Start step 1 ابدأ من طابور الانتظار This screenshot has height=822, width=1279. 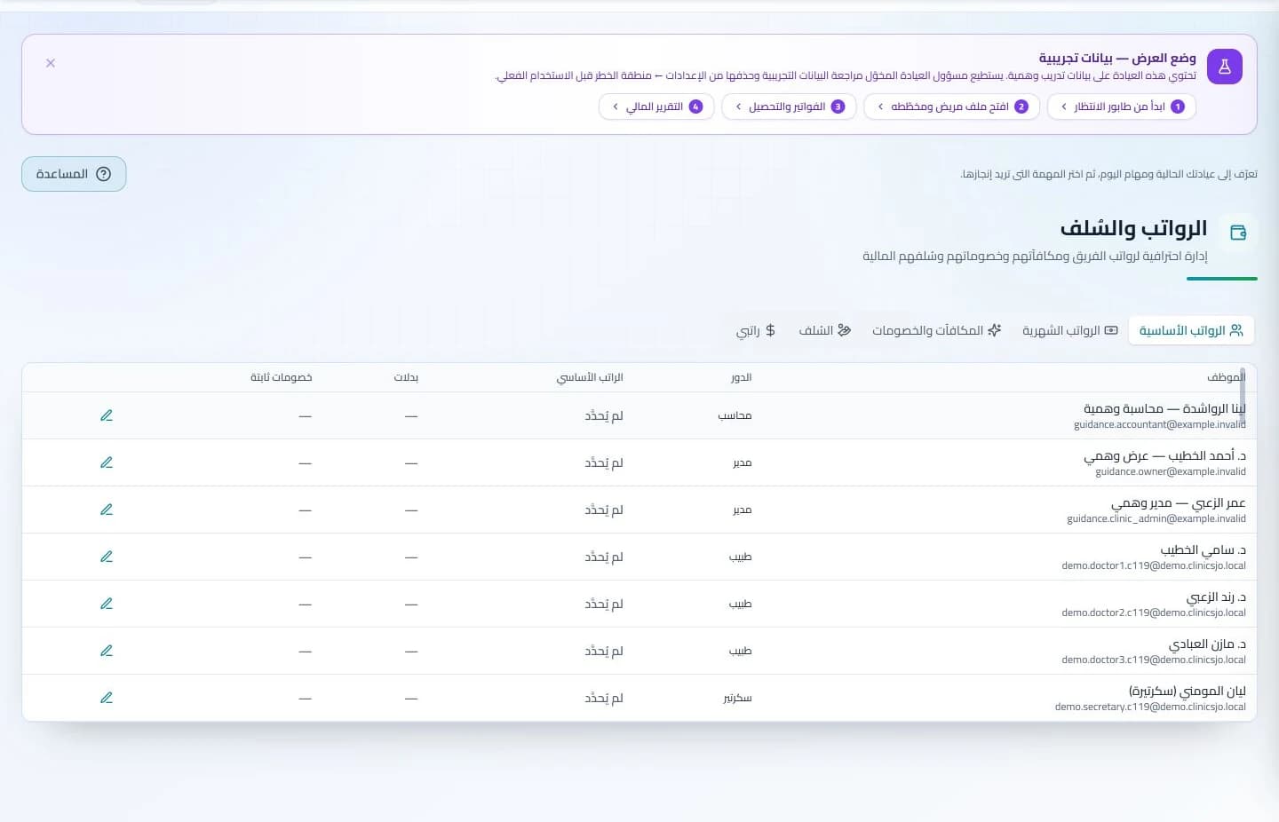[x=1122, y=107]
